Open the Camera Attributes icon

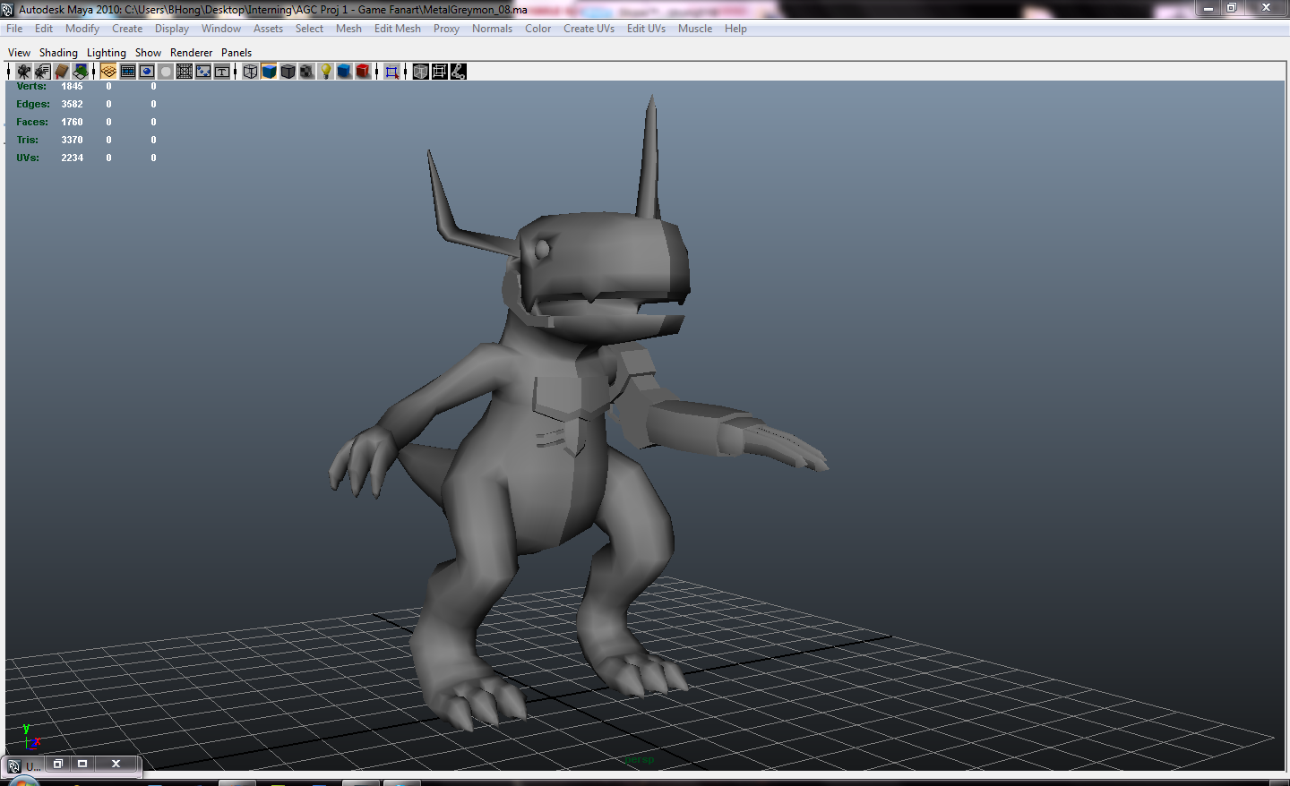[x=42, y=72]
